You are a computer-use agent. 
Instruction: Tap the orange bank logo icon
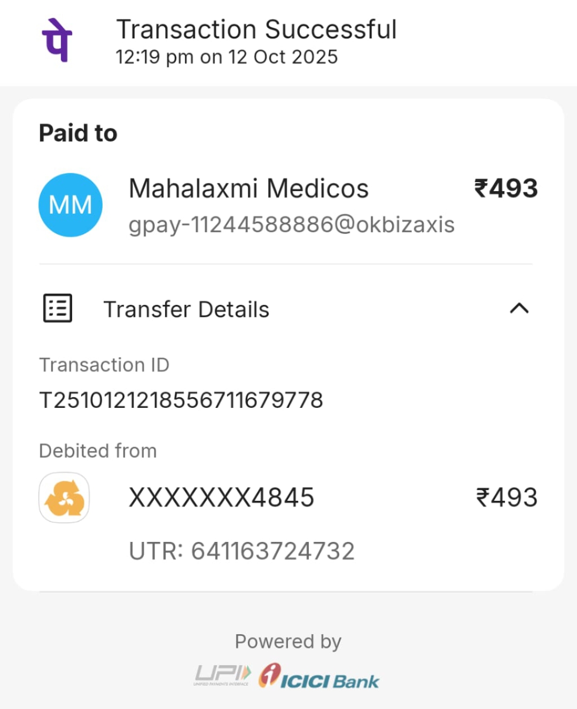[x=64, y=498]
